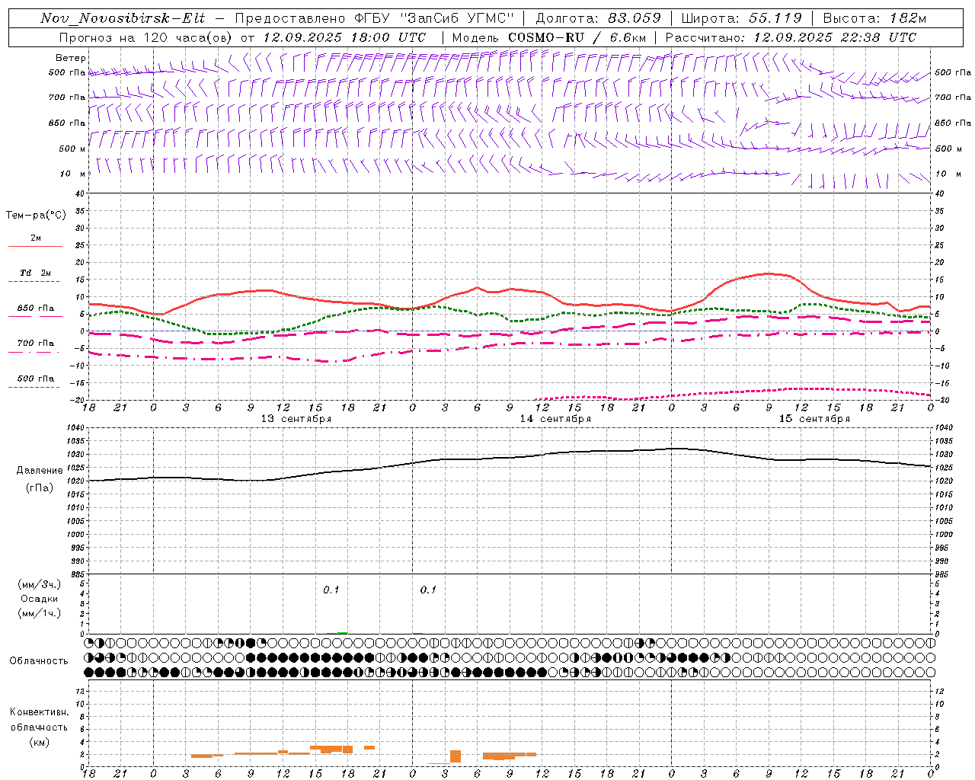
Task: Click the latitude value Широта: 55.119
Action: pyautogui.click(x=742, y=18)
